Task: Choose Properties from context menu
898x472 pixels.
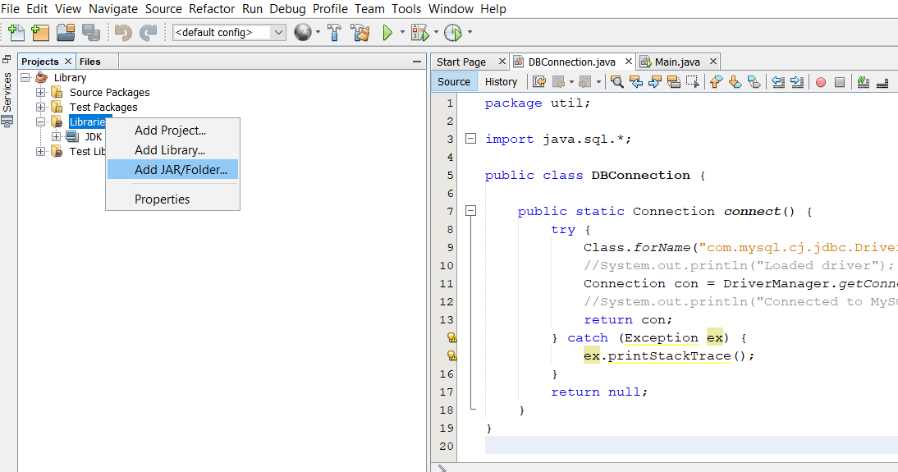Action: pos(172,199)
